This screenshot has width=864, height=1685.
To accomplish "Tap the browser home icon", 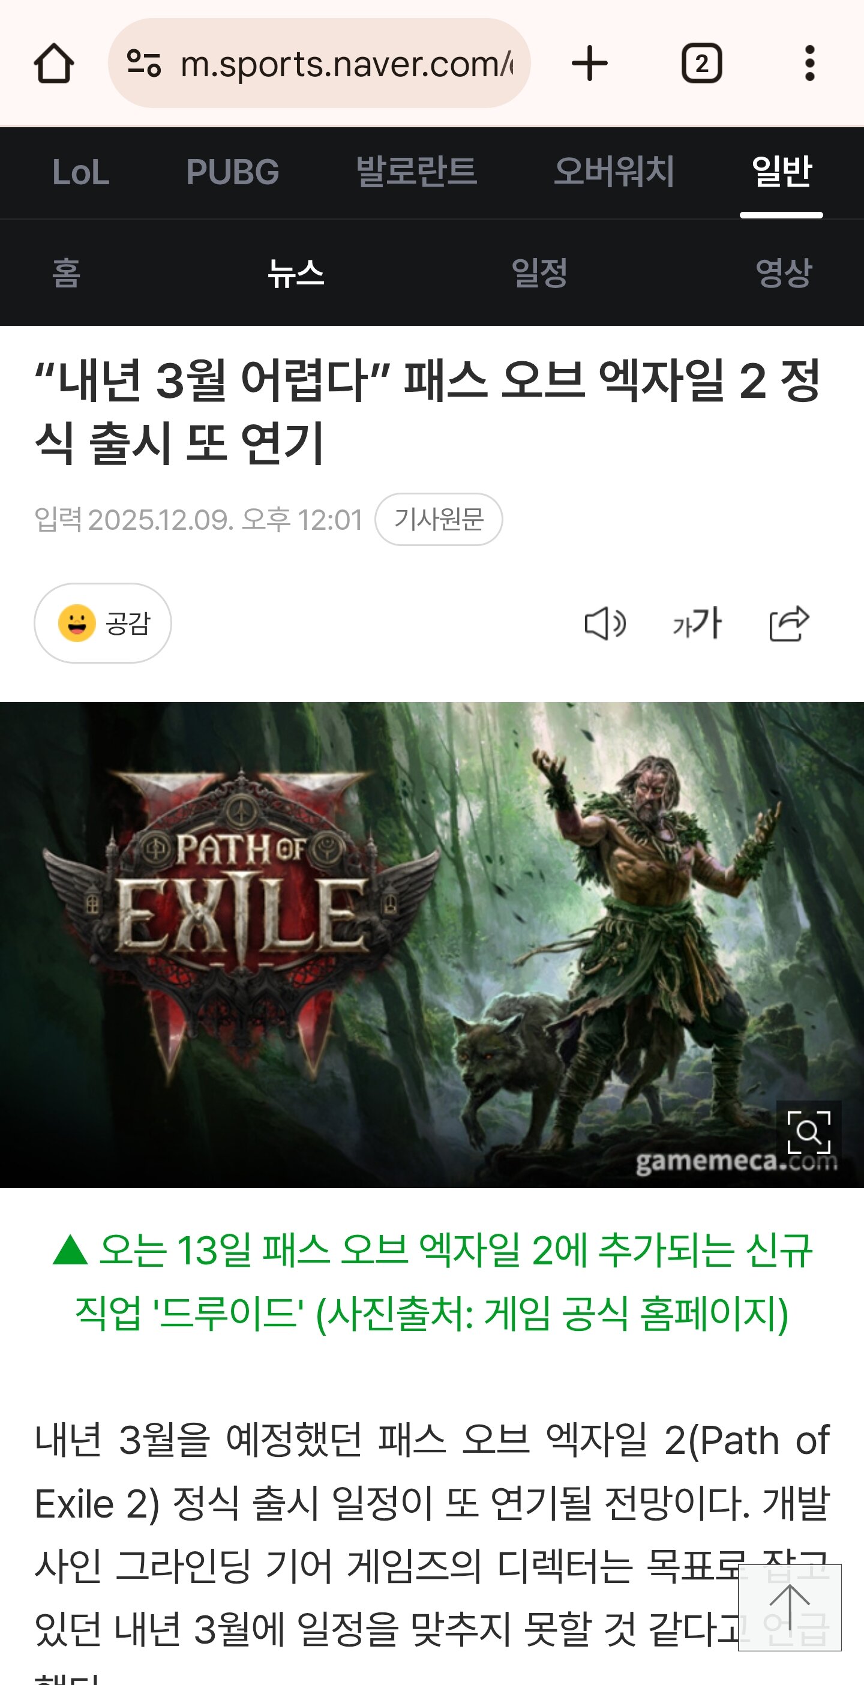I will click(x=53, y=64).
